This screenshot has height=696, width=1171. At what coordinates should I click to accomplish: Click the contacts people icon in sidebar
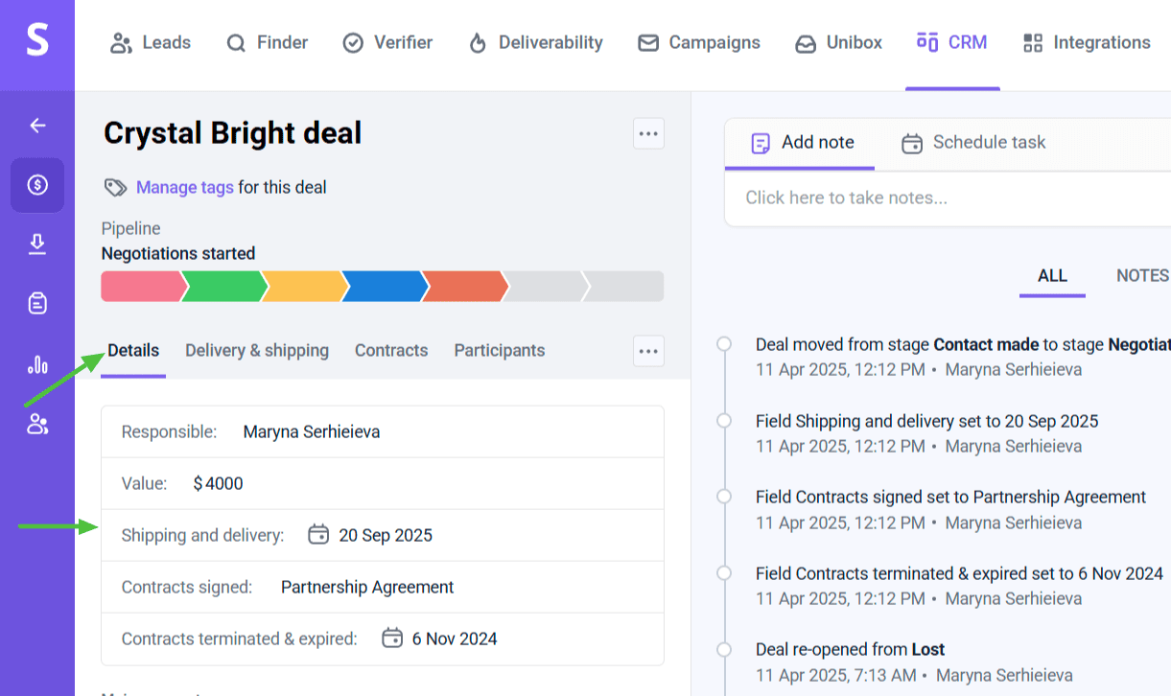click(x=37, y=424)
